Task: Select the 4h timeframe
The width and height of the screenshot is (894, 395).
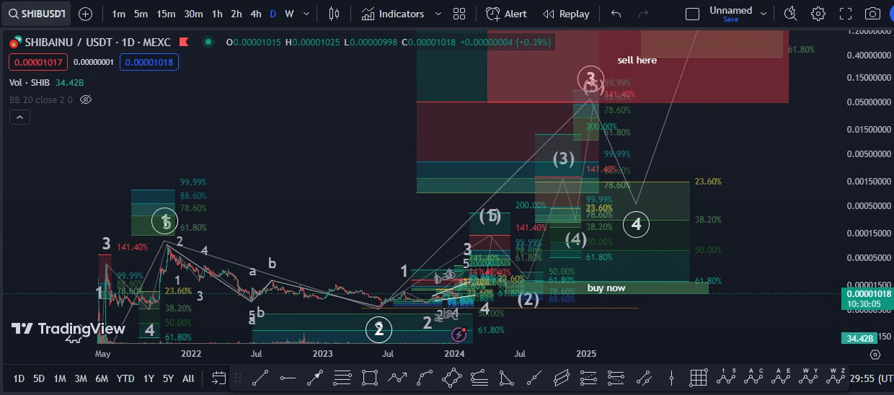Action: (256, 14)
